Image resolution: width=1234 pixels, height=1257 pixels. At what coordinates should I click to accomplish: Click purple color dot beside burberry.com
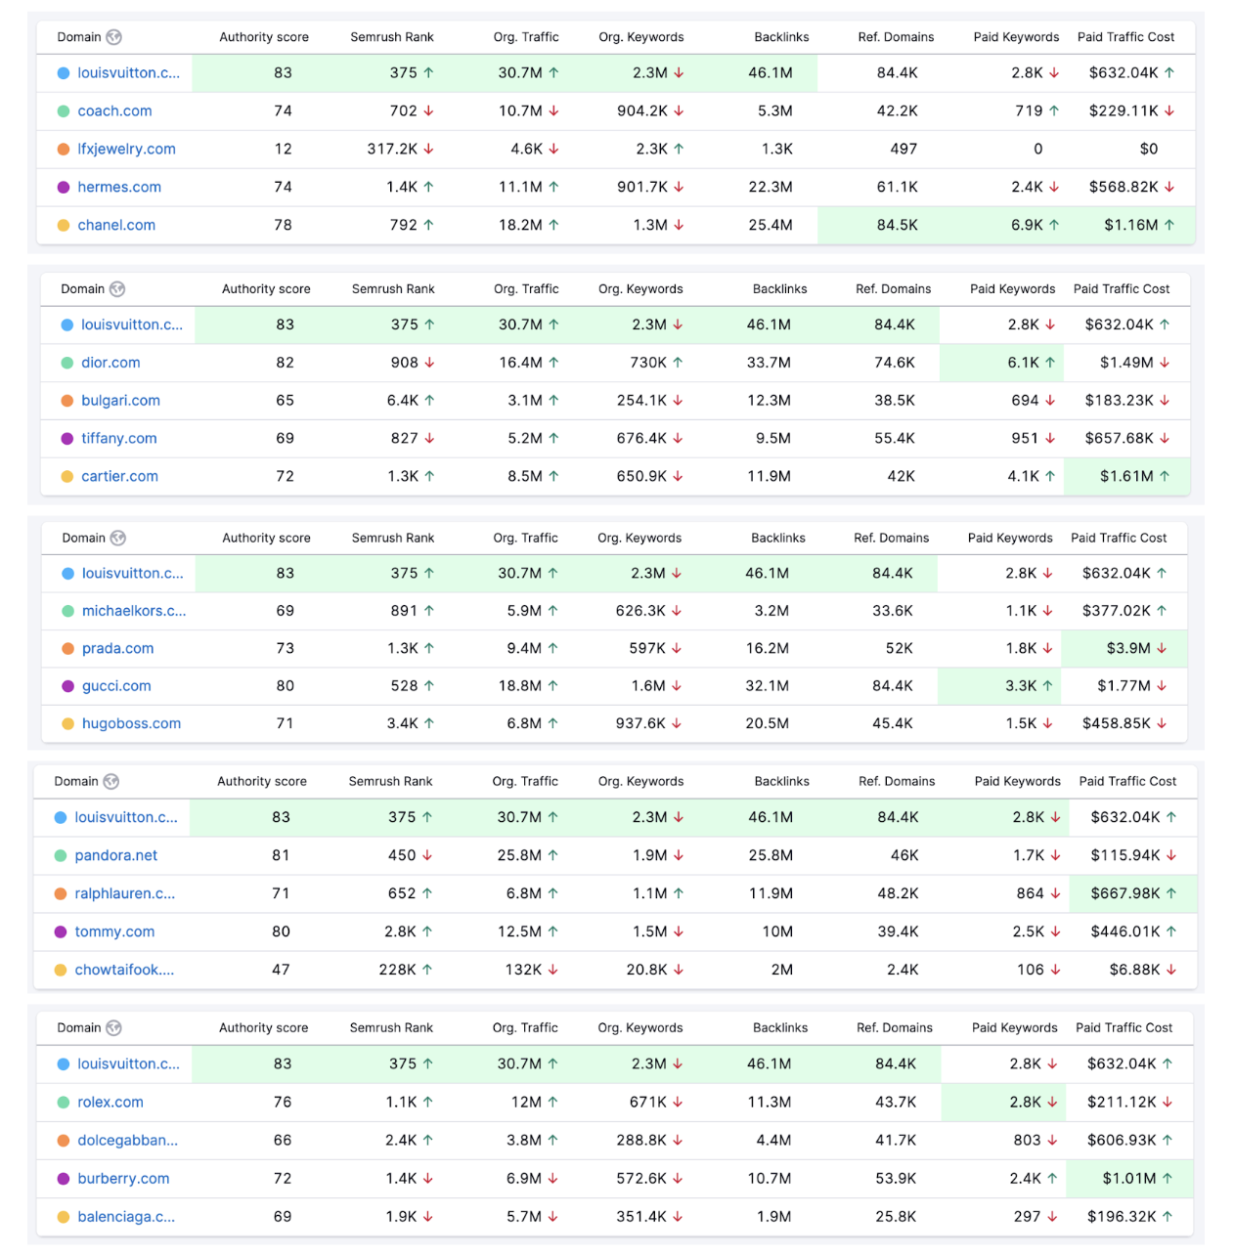[x=64, y=1179]
